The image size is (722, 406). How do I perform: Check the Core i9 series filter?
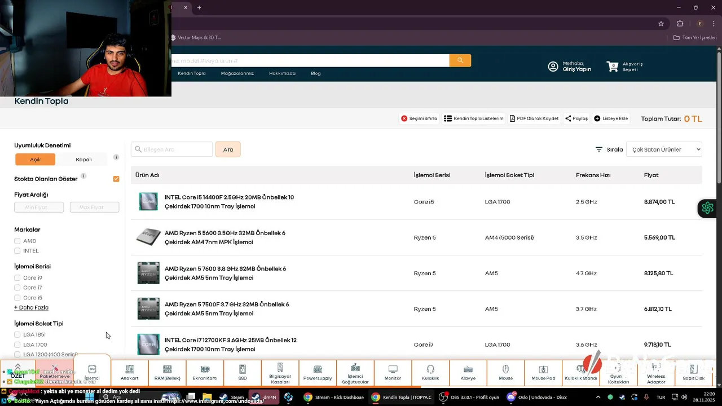(17, 278)
